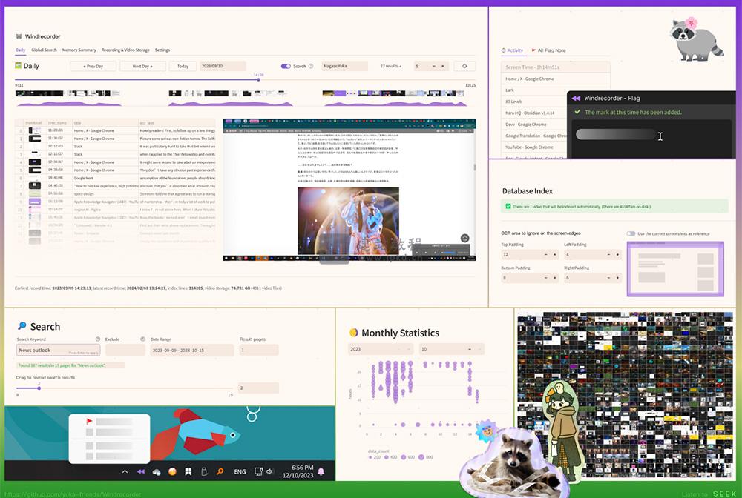The height and width of the screenshot is (498, 742).
Task: Click the Search Keyword field containing News outlook
Action: pos(58,350)
